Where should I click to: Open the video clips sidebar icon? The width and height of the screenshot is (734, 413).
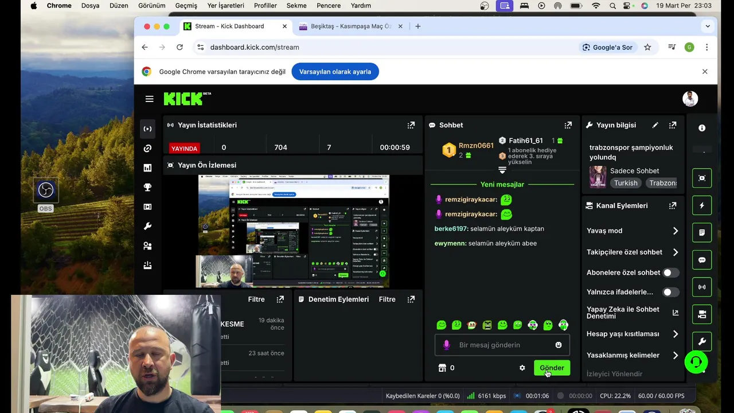point(147,207)
